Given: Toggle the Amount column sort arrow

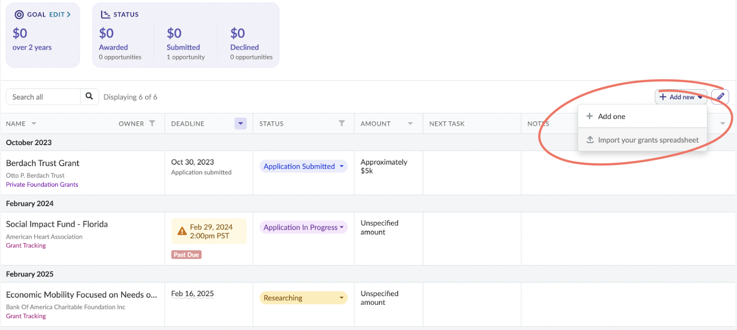Looking at the screenshot, I should pos(410,124).
